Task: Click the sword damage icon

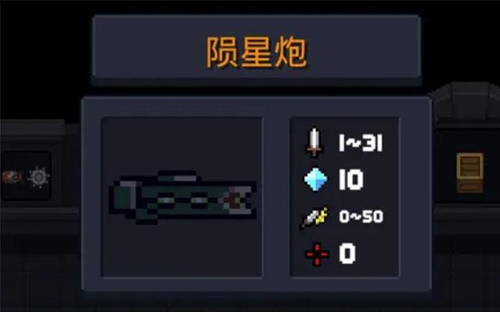Action: 314,143
